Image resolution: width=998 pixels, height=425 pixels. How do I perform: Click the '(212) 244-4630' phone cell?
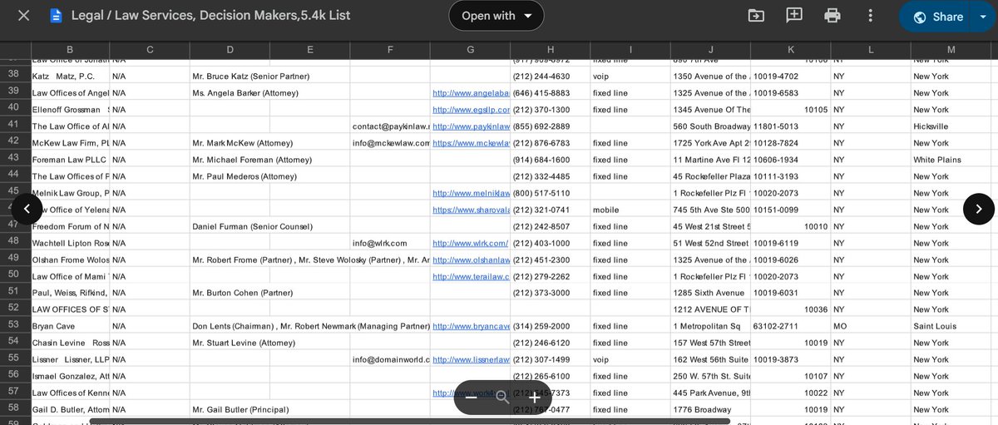tap(550, 77)
